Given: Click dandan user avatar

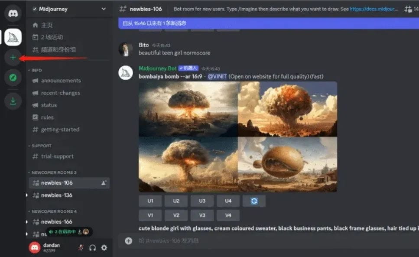Looking at the screenshot, I should pyautogui.click(x=35, y=247).
